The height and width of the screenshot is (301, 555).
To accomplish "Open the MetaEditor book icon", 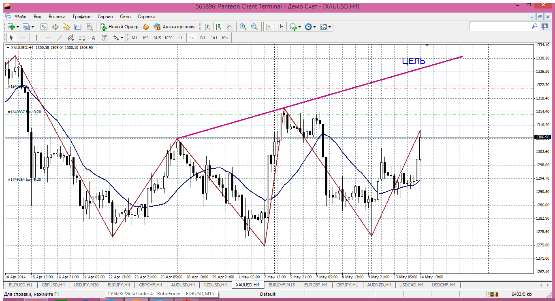I will coord(146,27).
